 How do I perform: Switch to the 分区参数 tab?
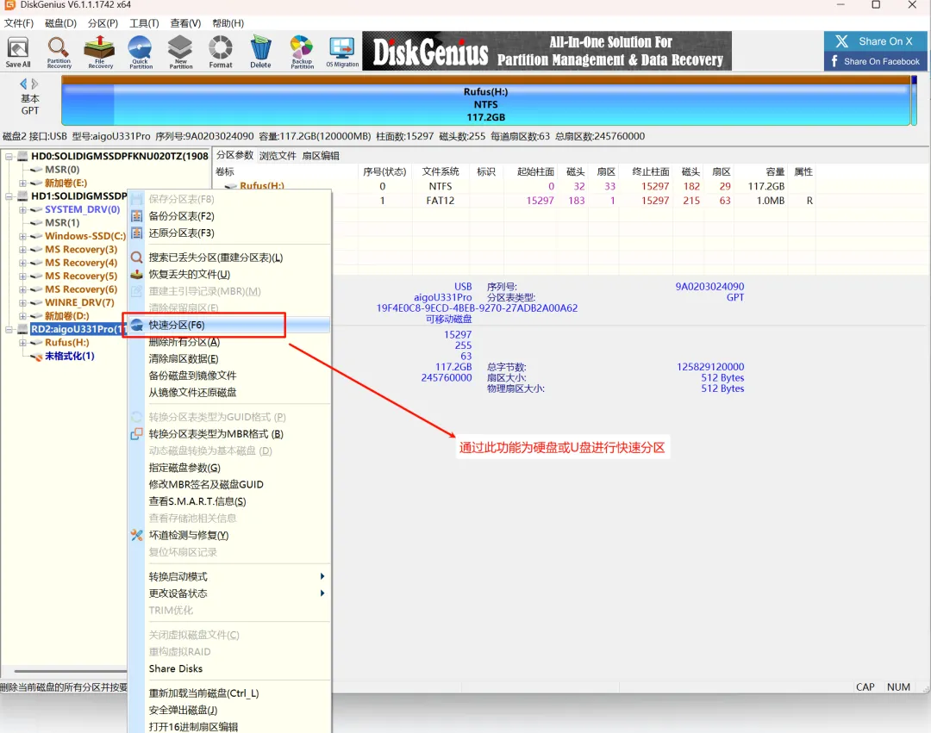tap(234, 155)
